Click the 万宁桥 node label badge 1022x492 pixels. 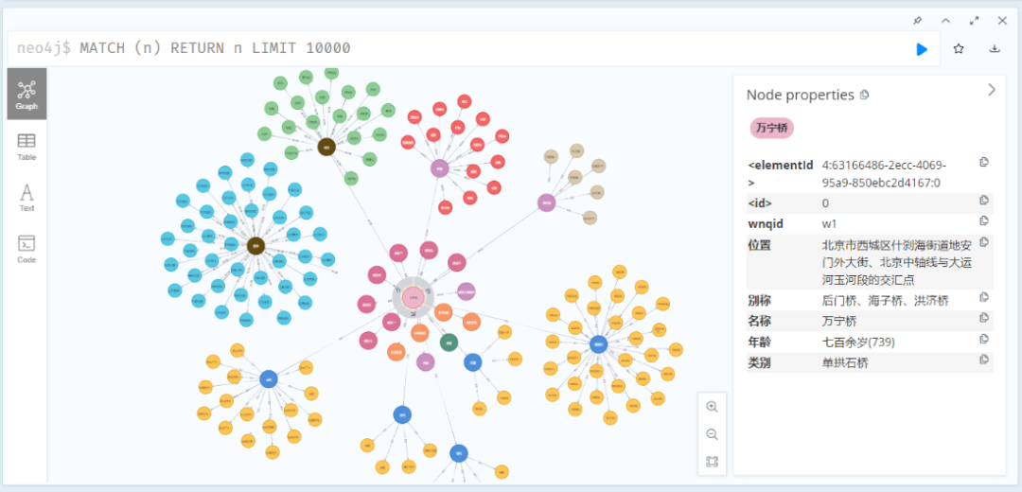771,127
